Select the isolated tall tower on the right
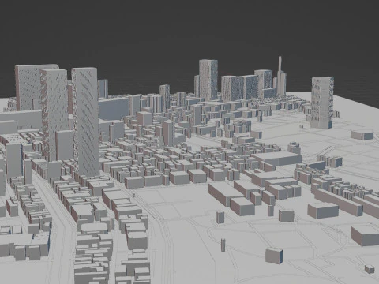Viewport: 379px width, 284px height. point(322,103)
